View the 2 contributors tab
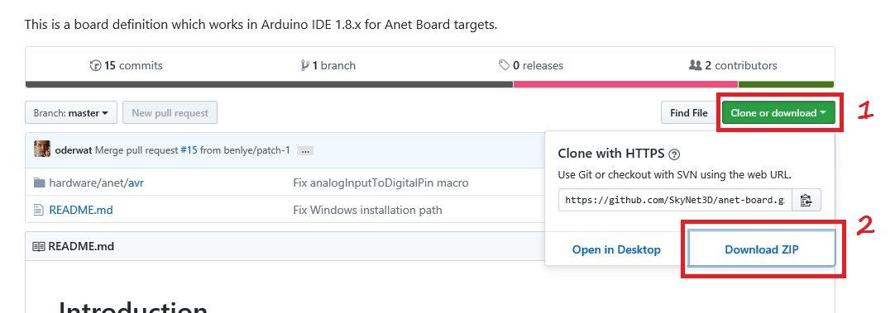Image resolution: width=895 pixels, height=313 pixels. (733, 65)
